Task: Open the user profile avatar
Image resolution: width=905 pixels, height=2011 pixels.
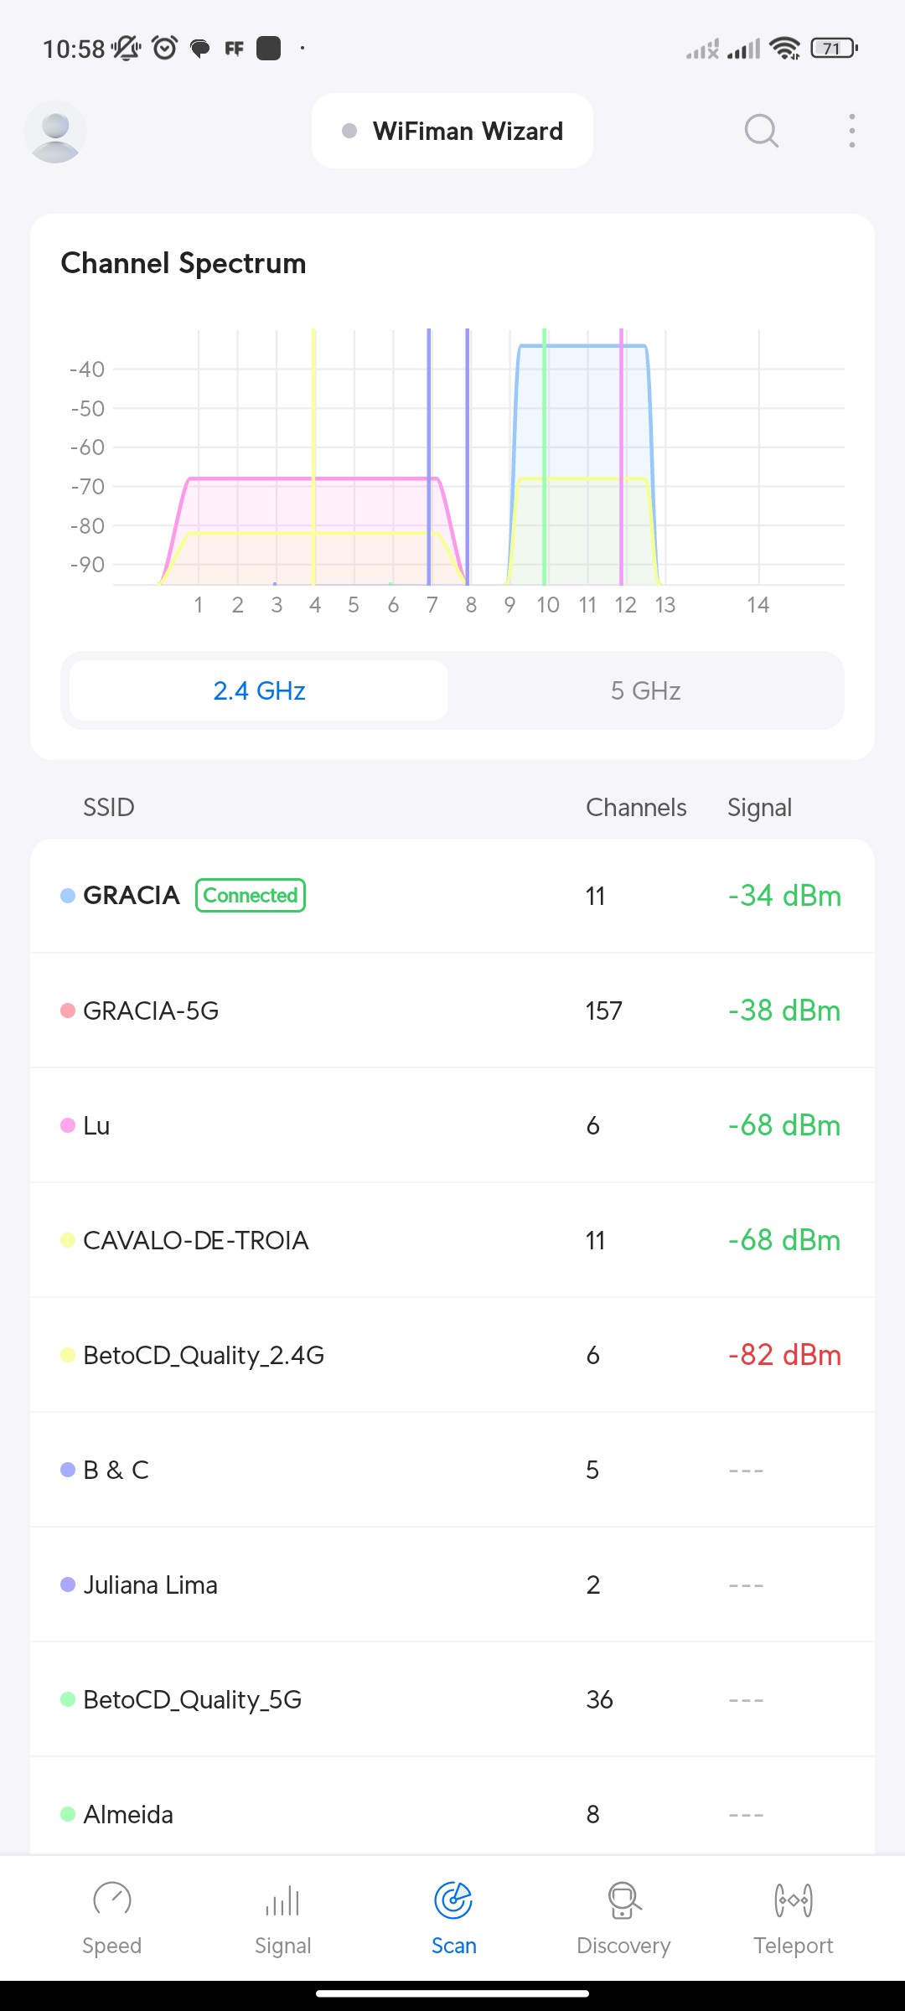Action: [55, 132]
